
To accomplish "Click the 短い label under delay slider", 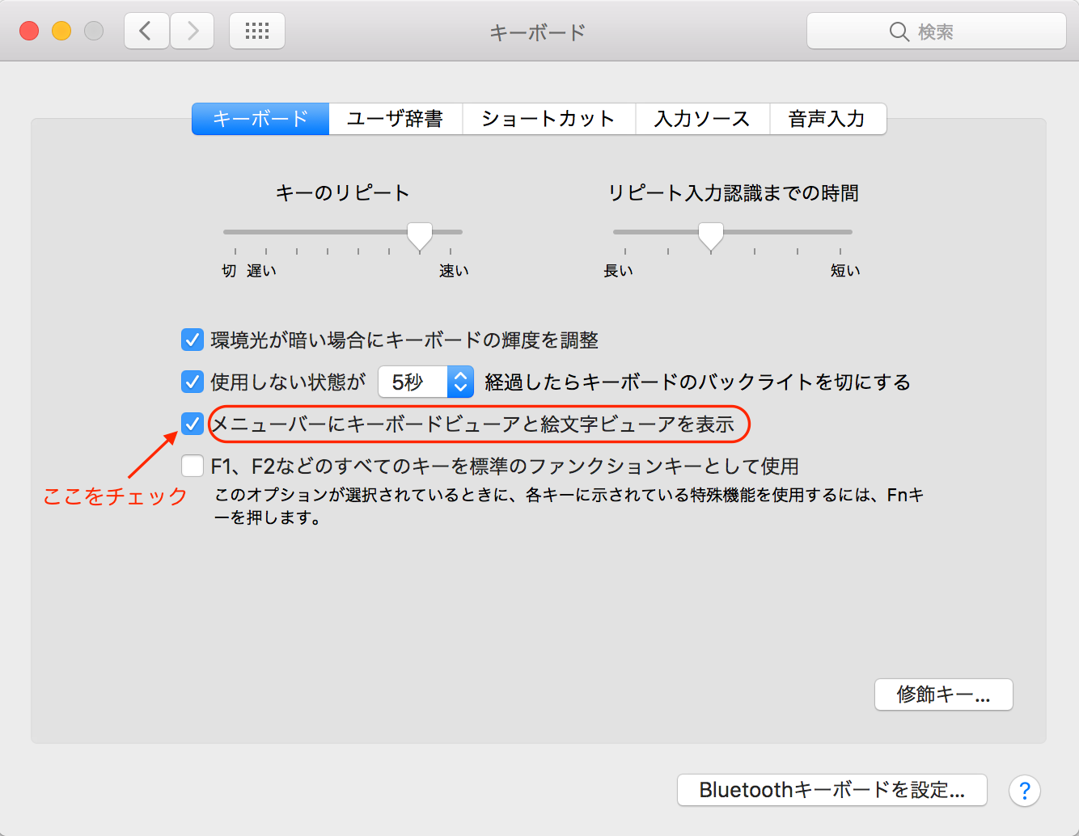I will tap(845, 271).
